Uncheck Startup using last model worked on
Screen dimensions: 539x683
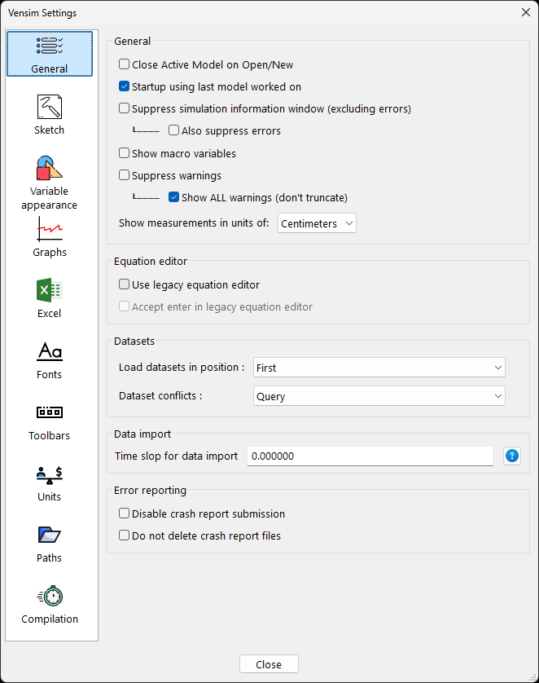[125, 86]
